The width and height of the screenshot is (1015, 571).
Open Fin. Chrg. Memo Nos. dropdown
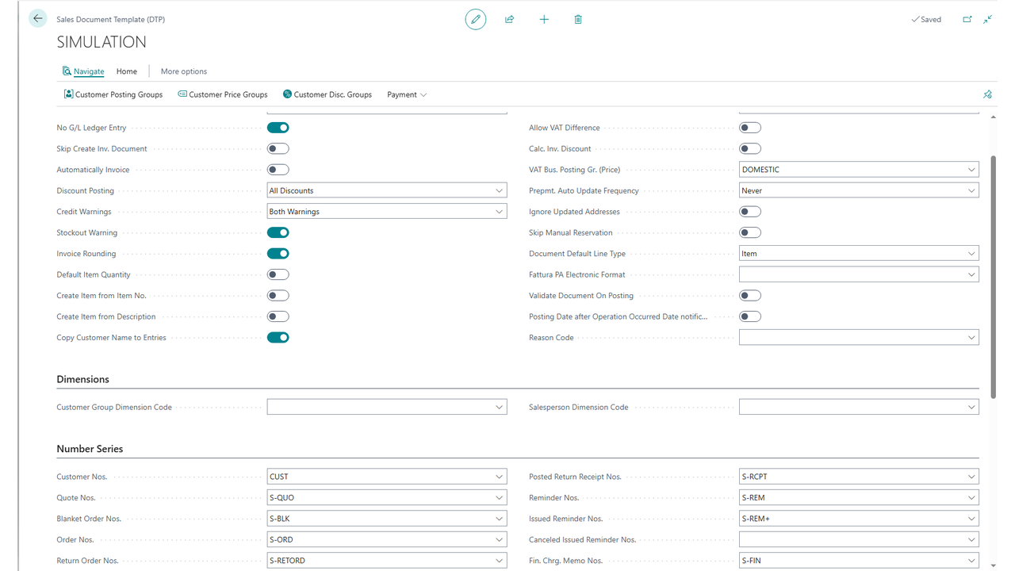971,561
